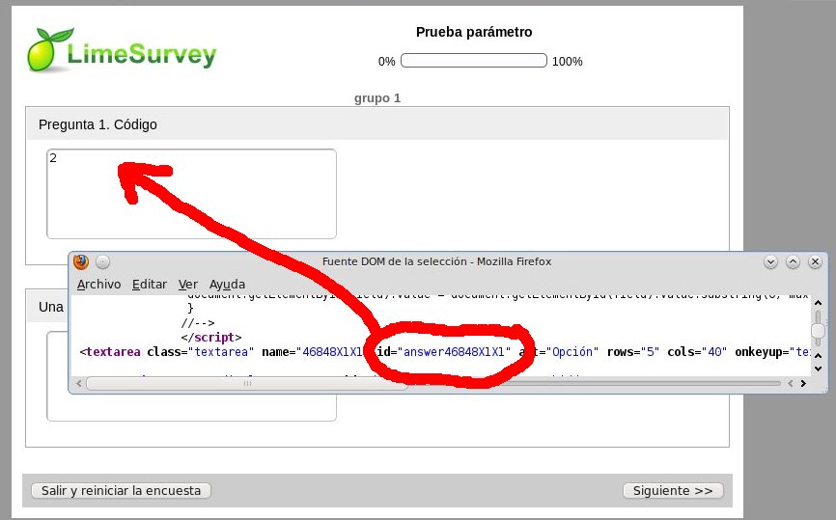836x520 pixels.
Task: Click the rows="5" attribute in the source
Action: [x=633, y=352]
